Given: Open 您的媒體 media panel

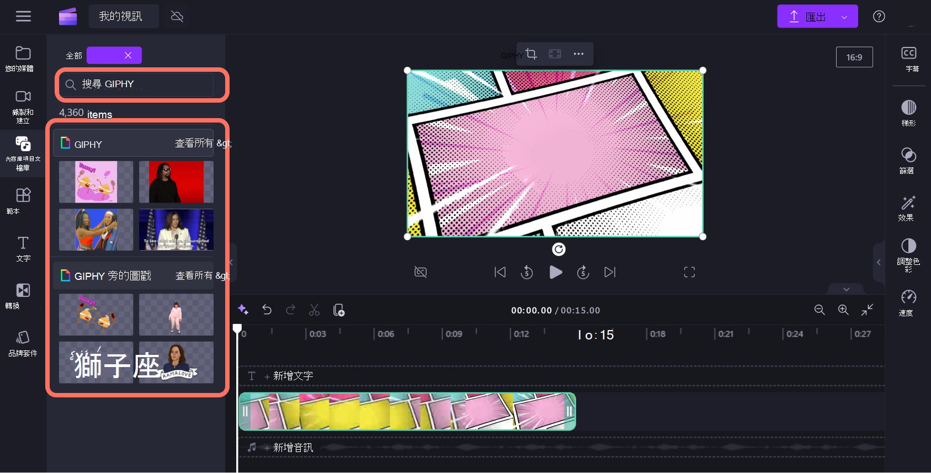Looking at the screenshot, I should click(x=23, y=59).
